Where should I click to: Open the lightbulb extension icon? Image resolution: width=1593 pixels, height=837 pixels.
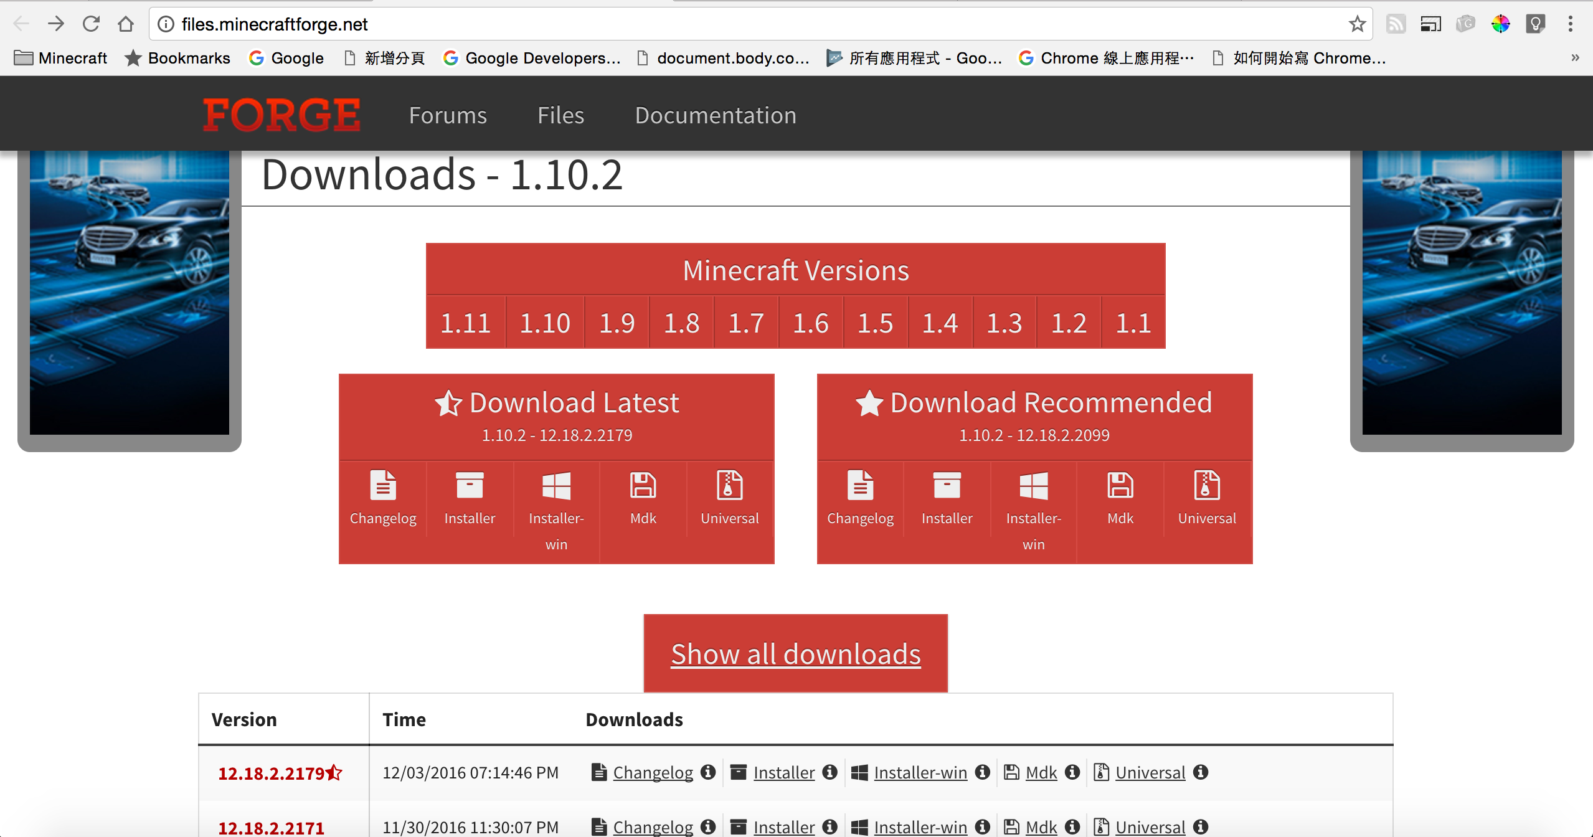1535,24
